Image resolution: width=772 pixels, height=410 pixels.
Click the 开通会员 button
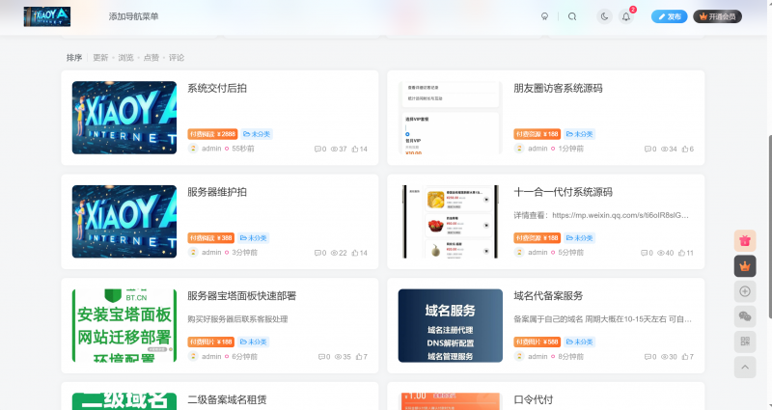click(x=717, y=16)
